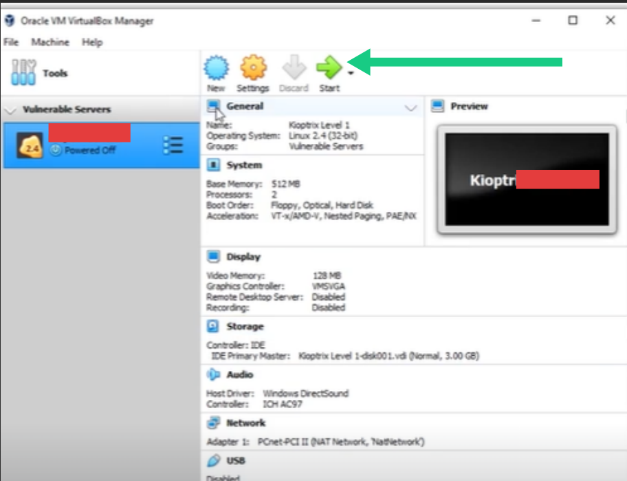
Task: Open the File menu
Action: 11,42
